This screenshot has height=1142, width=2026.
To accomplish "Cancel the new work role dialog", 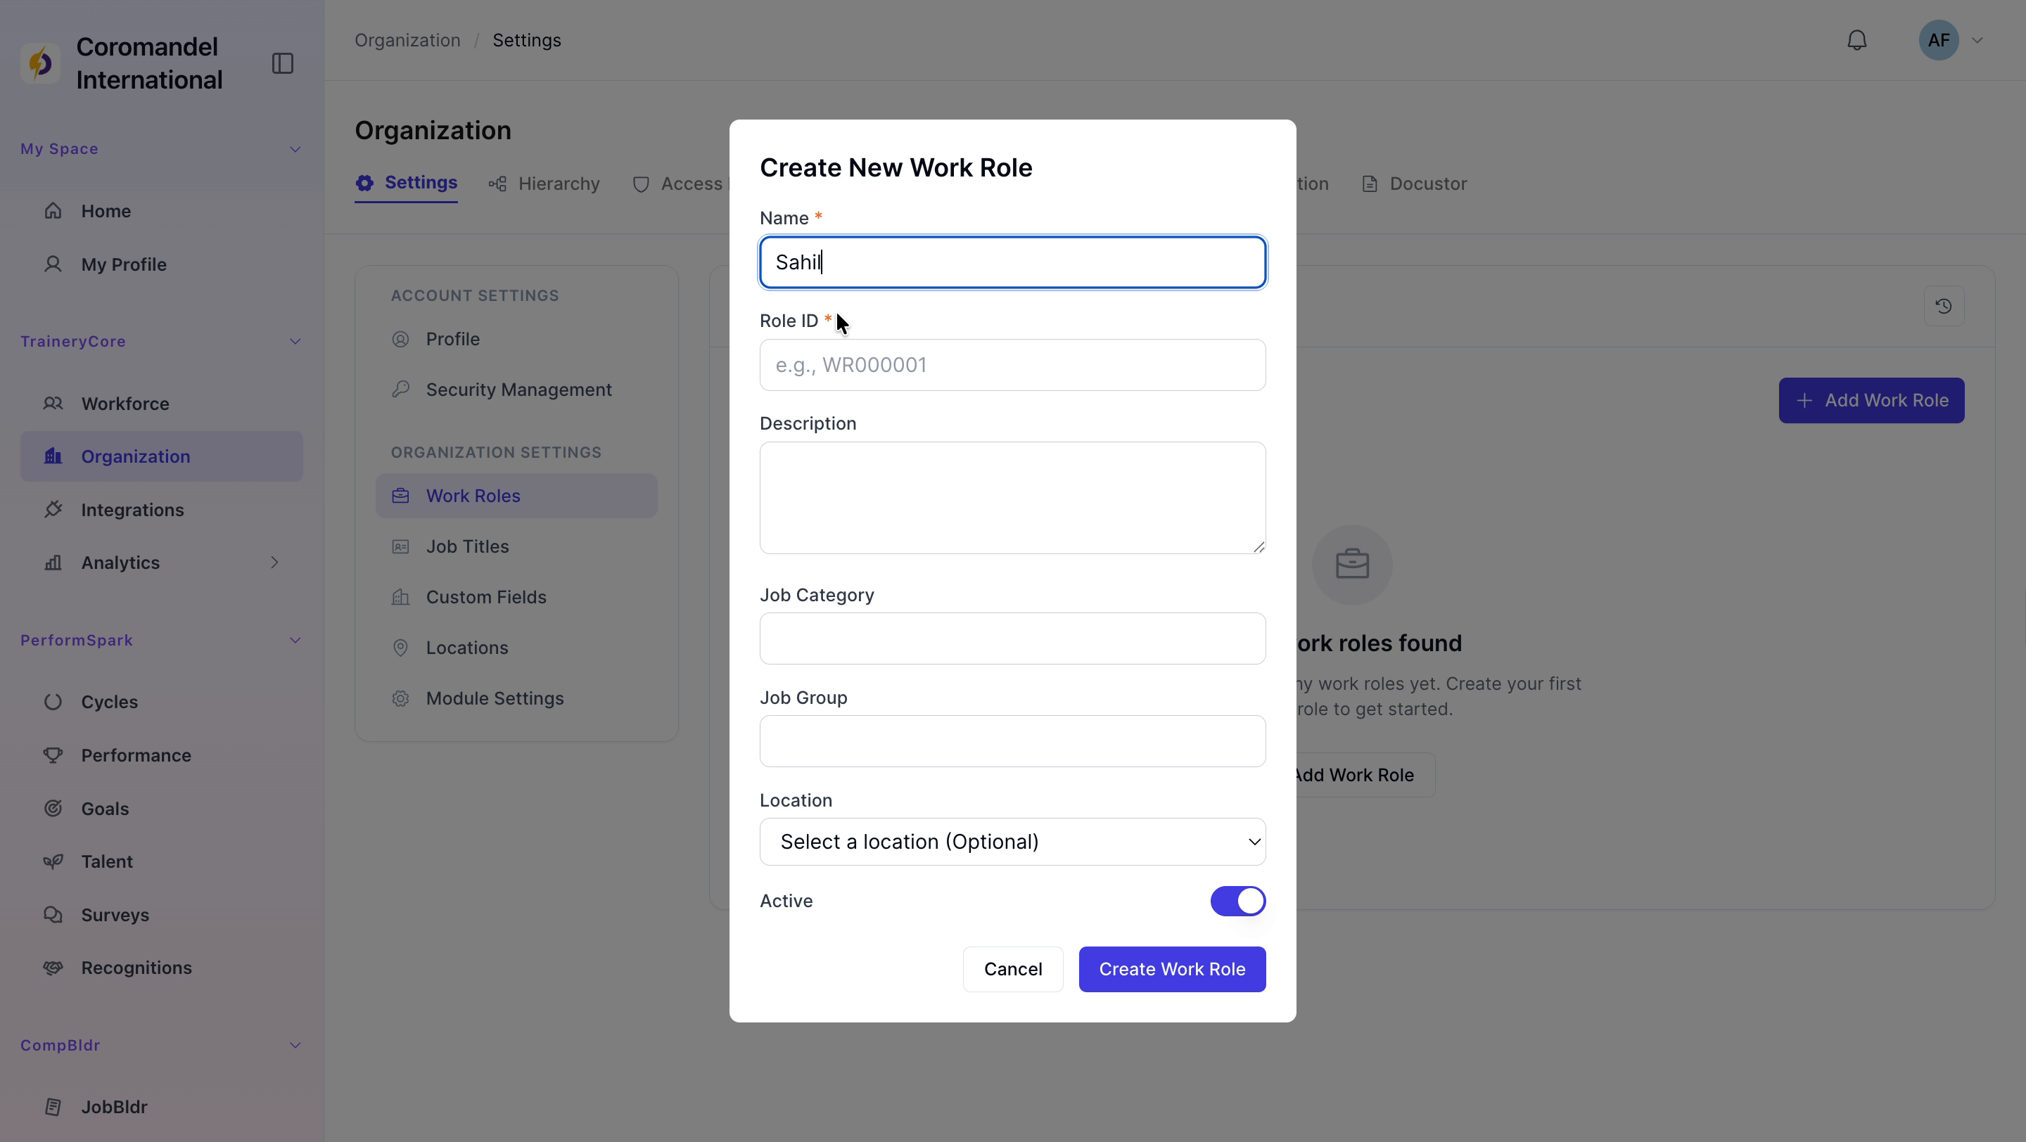I will pyautogui.click(x=1012, y=969).
